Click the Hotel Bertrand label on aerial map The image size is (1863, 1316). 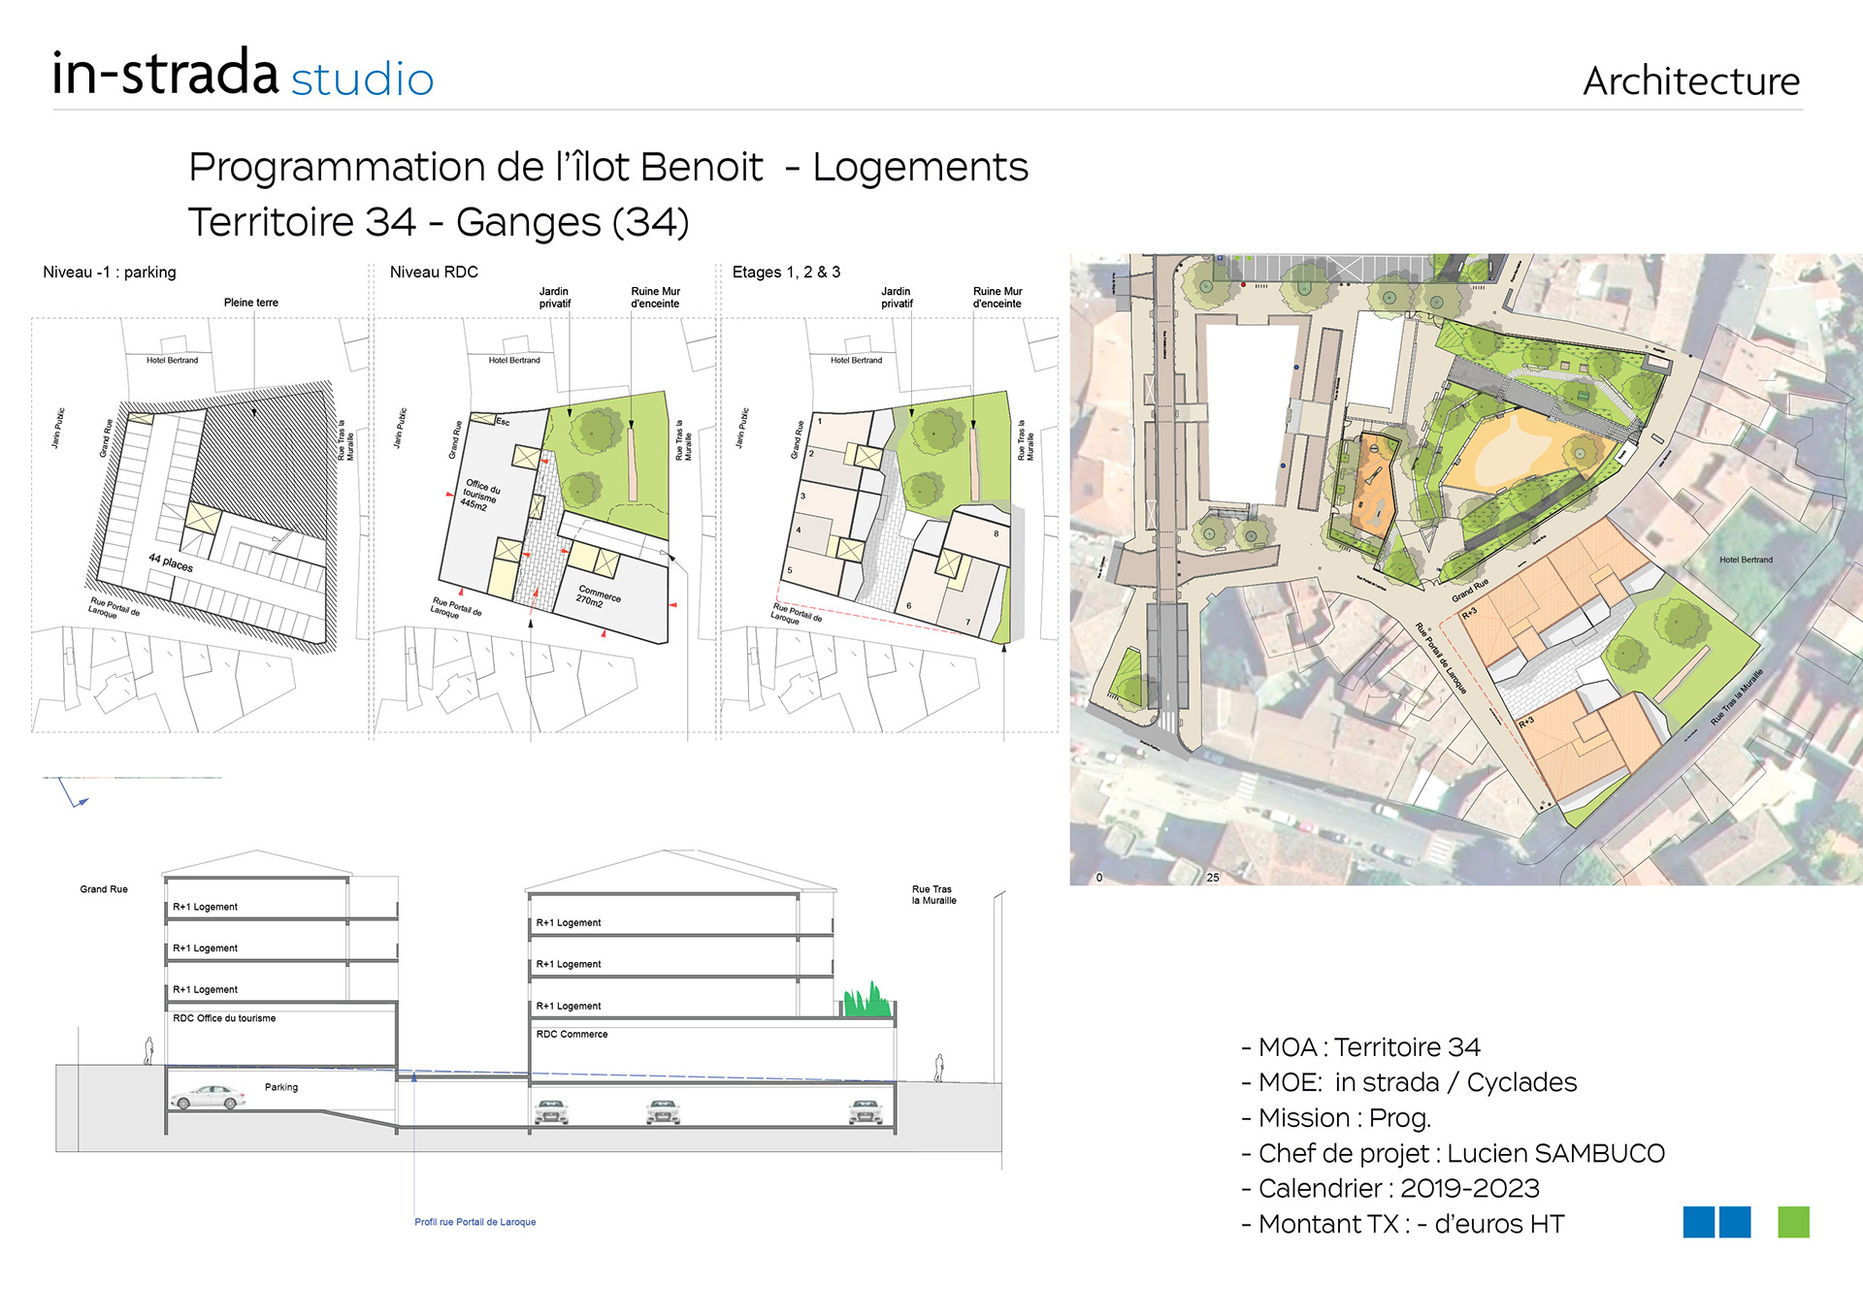click(x=1745, y=560)
